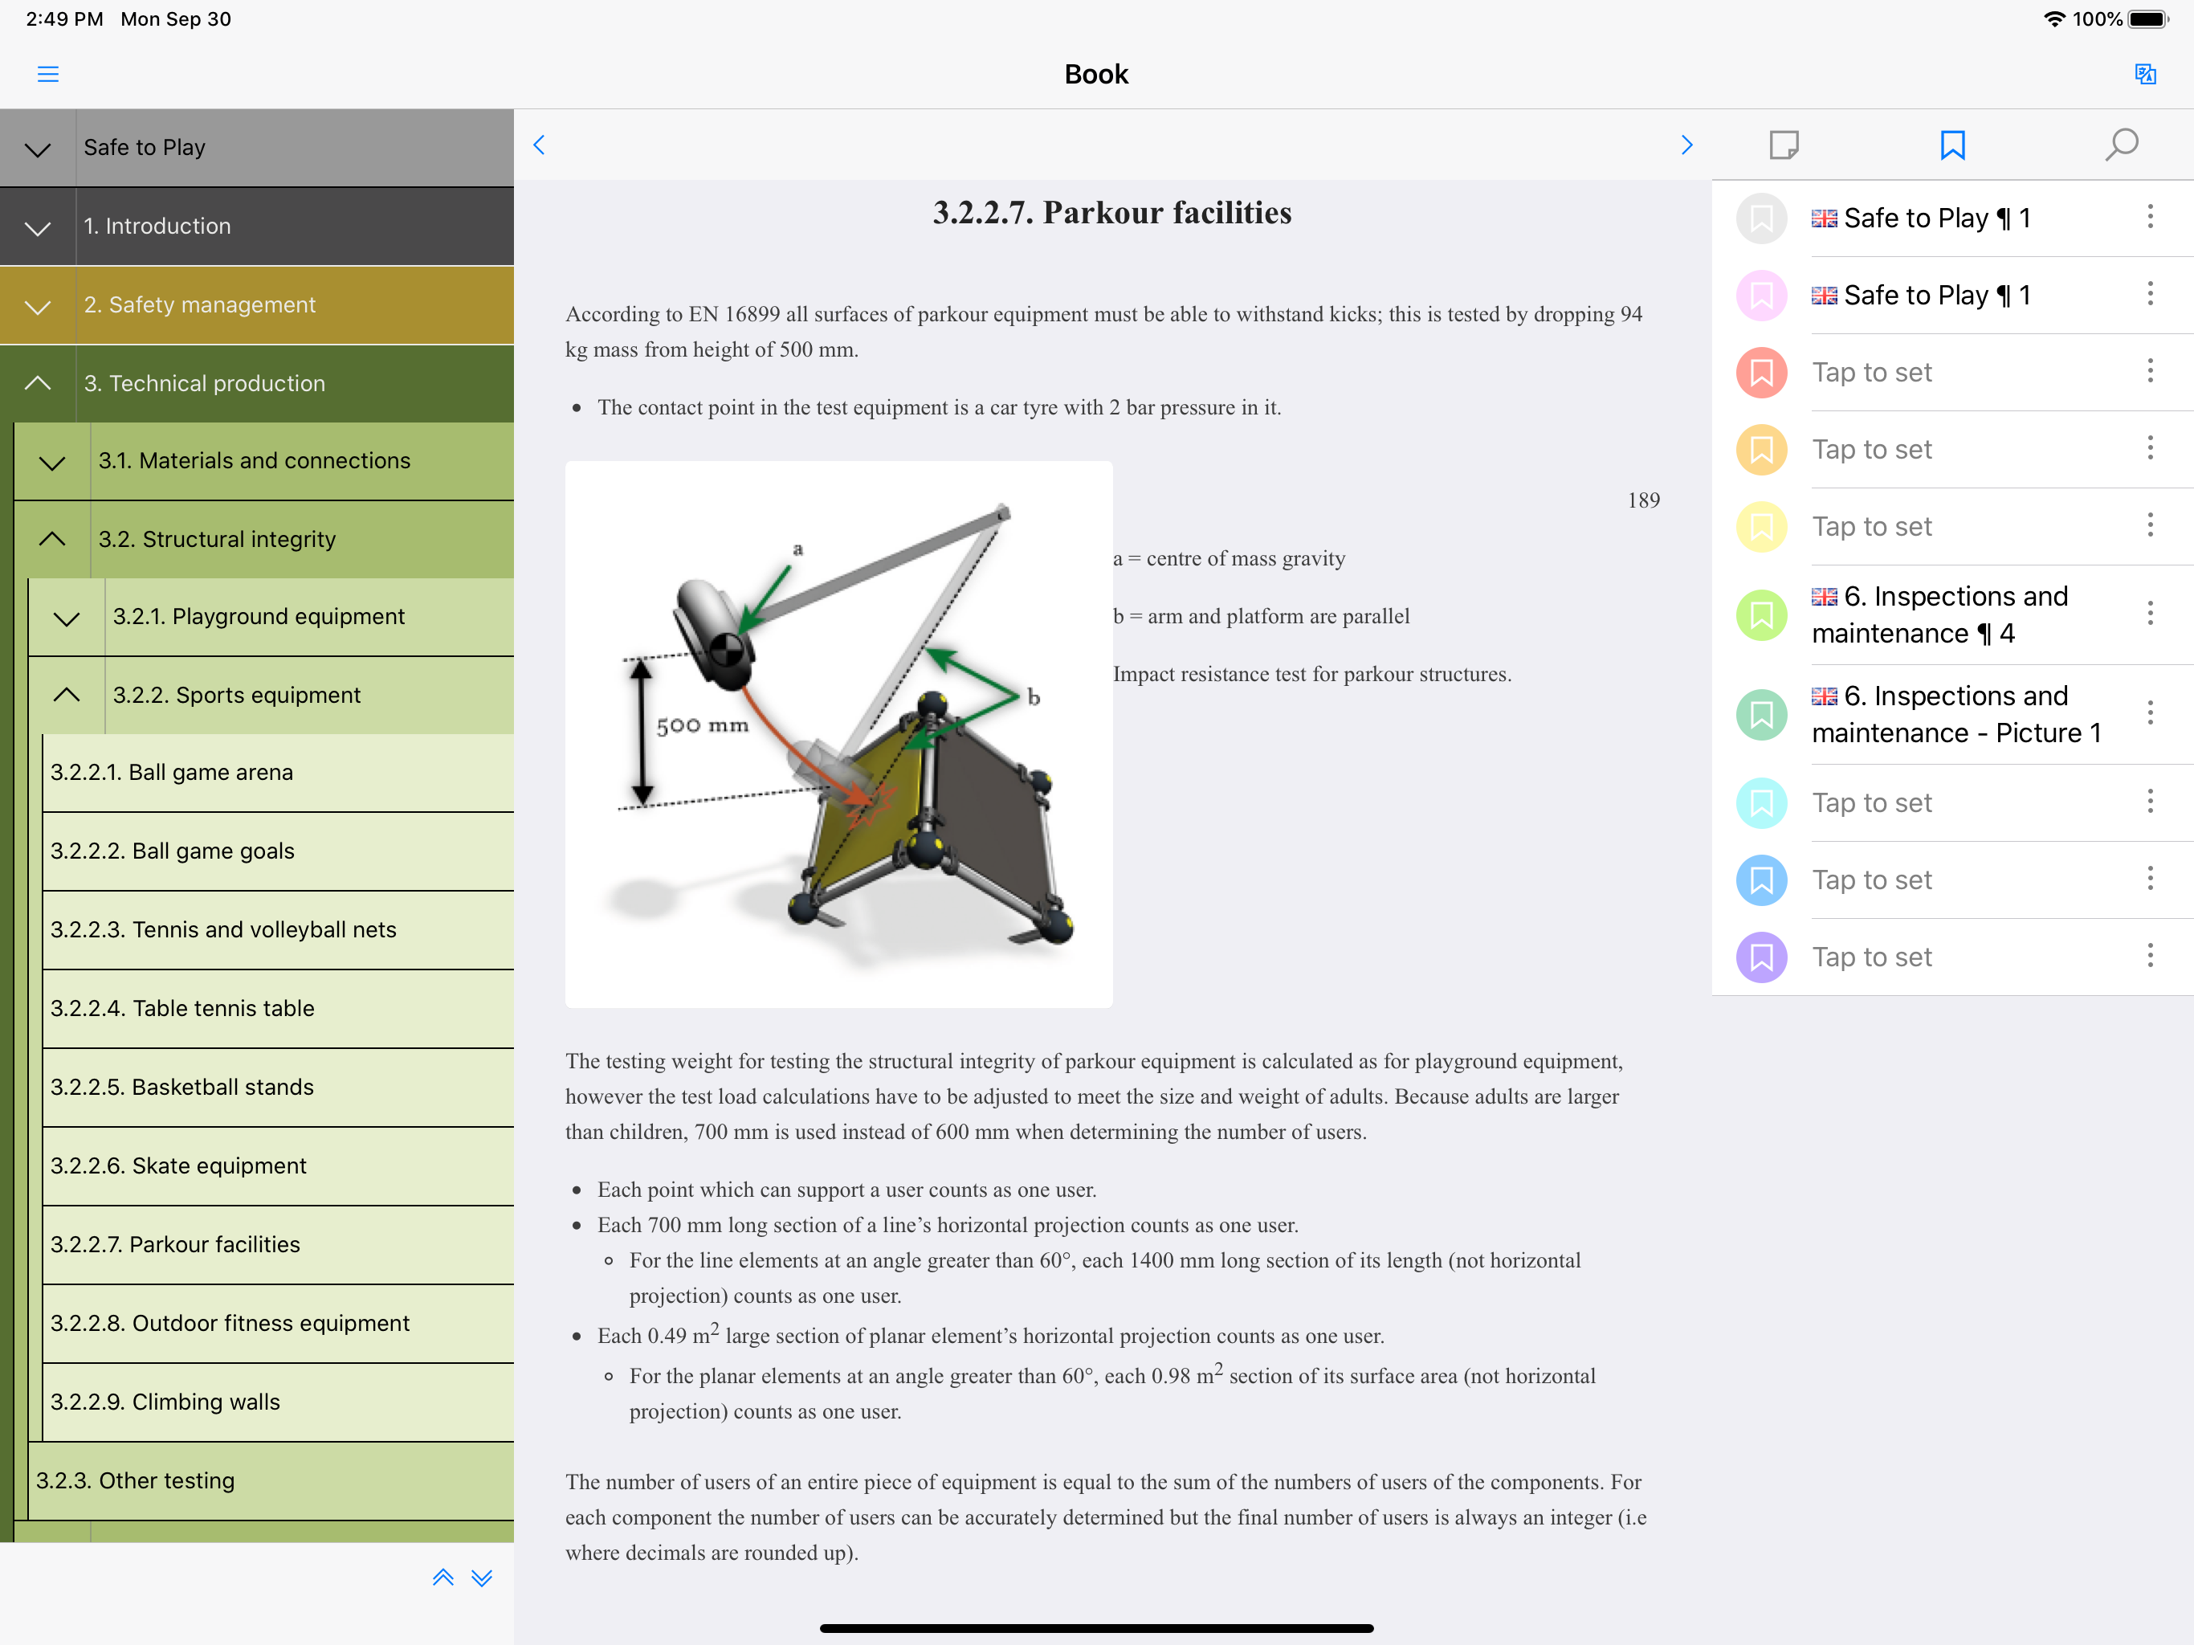Open 3.2.3. Other testing
This screenshot has width=2194, height=1645.
[x=271, y=1481]
